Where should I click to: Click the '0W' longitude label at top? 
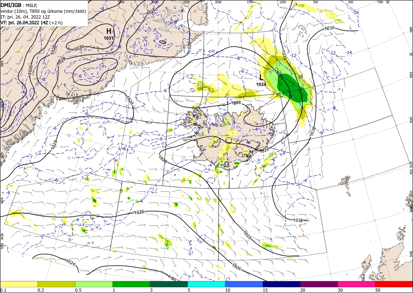pos(351,2)
